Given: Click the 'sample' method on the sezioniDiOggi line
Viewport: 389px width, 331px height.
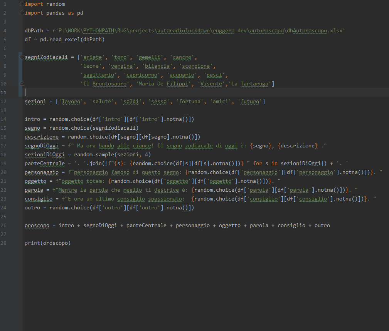Looking at the screenshot, I should click(99, 154).
